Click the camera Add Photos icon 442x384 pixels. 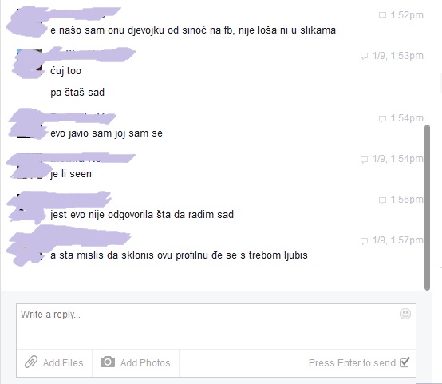tap(108, 362)
